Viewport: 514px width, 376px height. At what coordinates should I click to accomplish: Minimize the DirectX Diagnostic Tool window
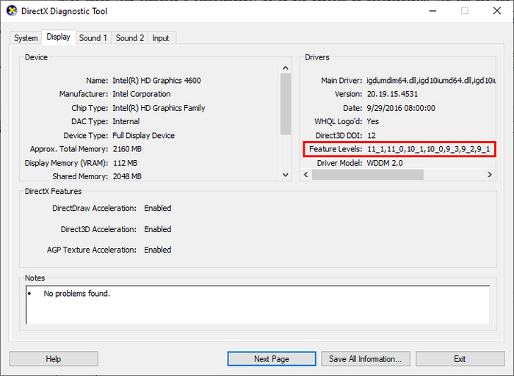pyautogui.click(x=432, y=11)
